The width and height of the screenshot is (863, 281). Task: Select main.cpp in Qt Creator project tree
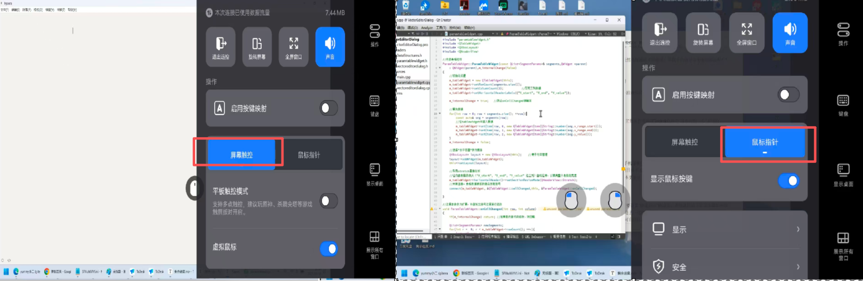(404, 77)
